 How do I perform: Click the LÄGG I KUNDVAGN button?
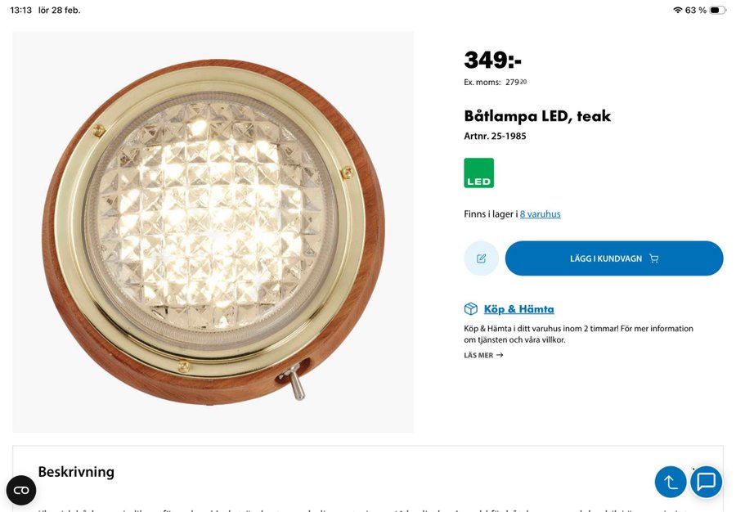point(613,258)
